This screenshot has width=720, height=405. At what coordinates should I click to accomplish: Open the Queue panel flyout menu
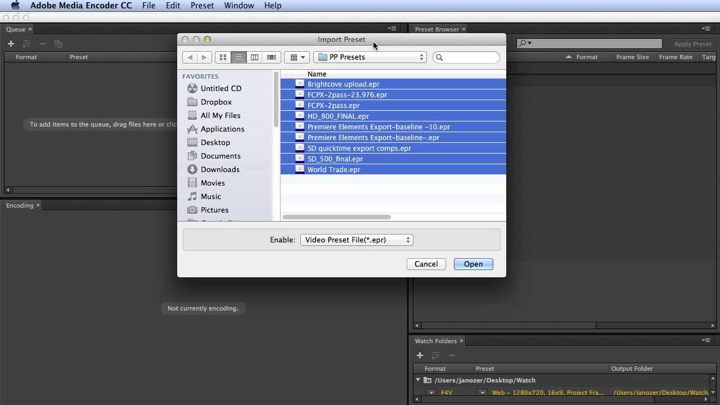click(392, 29)
